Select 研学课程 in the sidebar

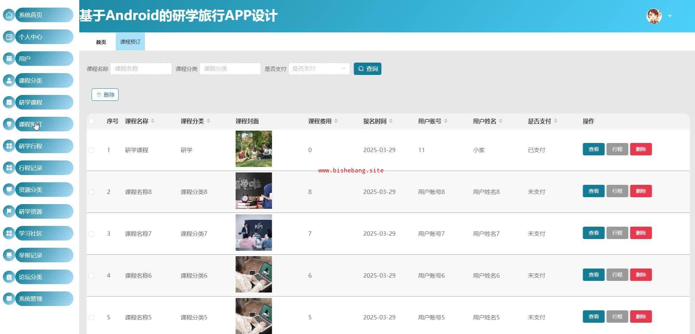pyautogui.click(x=44, y=102)
